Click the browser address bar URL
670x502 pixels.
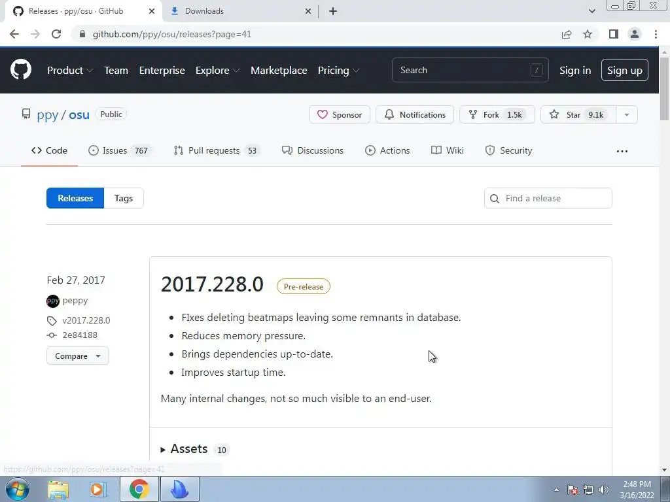point(172,34)
